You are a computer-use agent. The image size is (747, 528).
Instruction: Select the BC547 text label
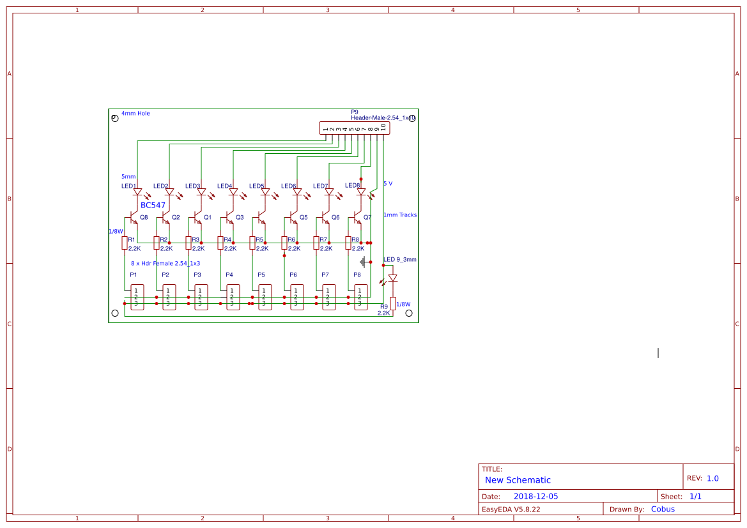(153, 205)
